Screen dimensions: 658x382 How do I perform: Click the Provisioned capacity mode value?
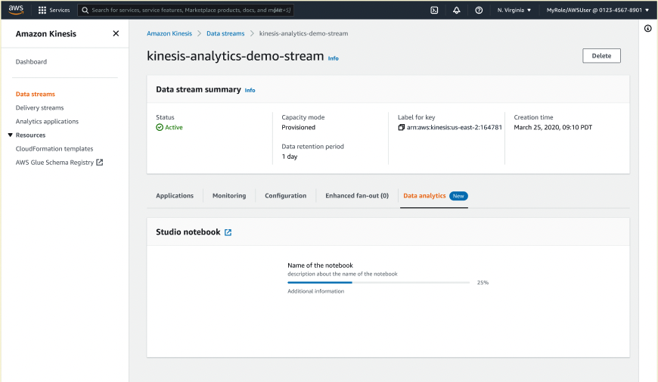pyautogui.click(x=298, y=127)
